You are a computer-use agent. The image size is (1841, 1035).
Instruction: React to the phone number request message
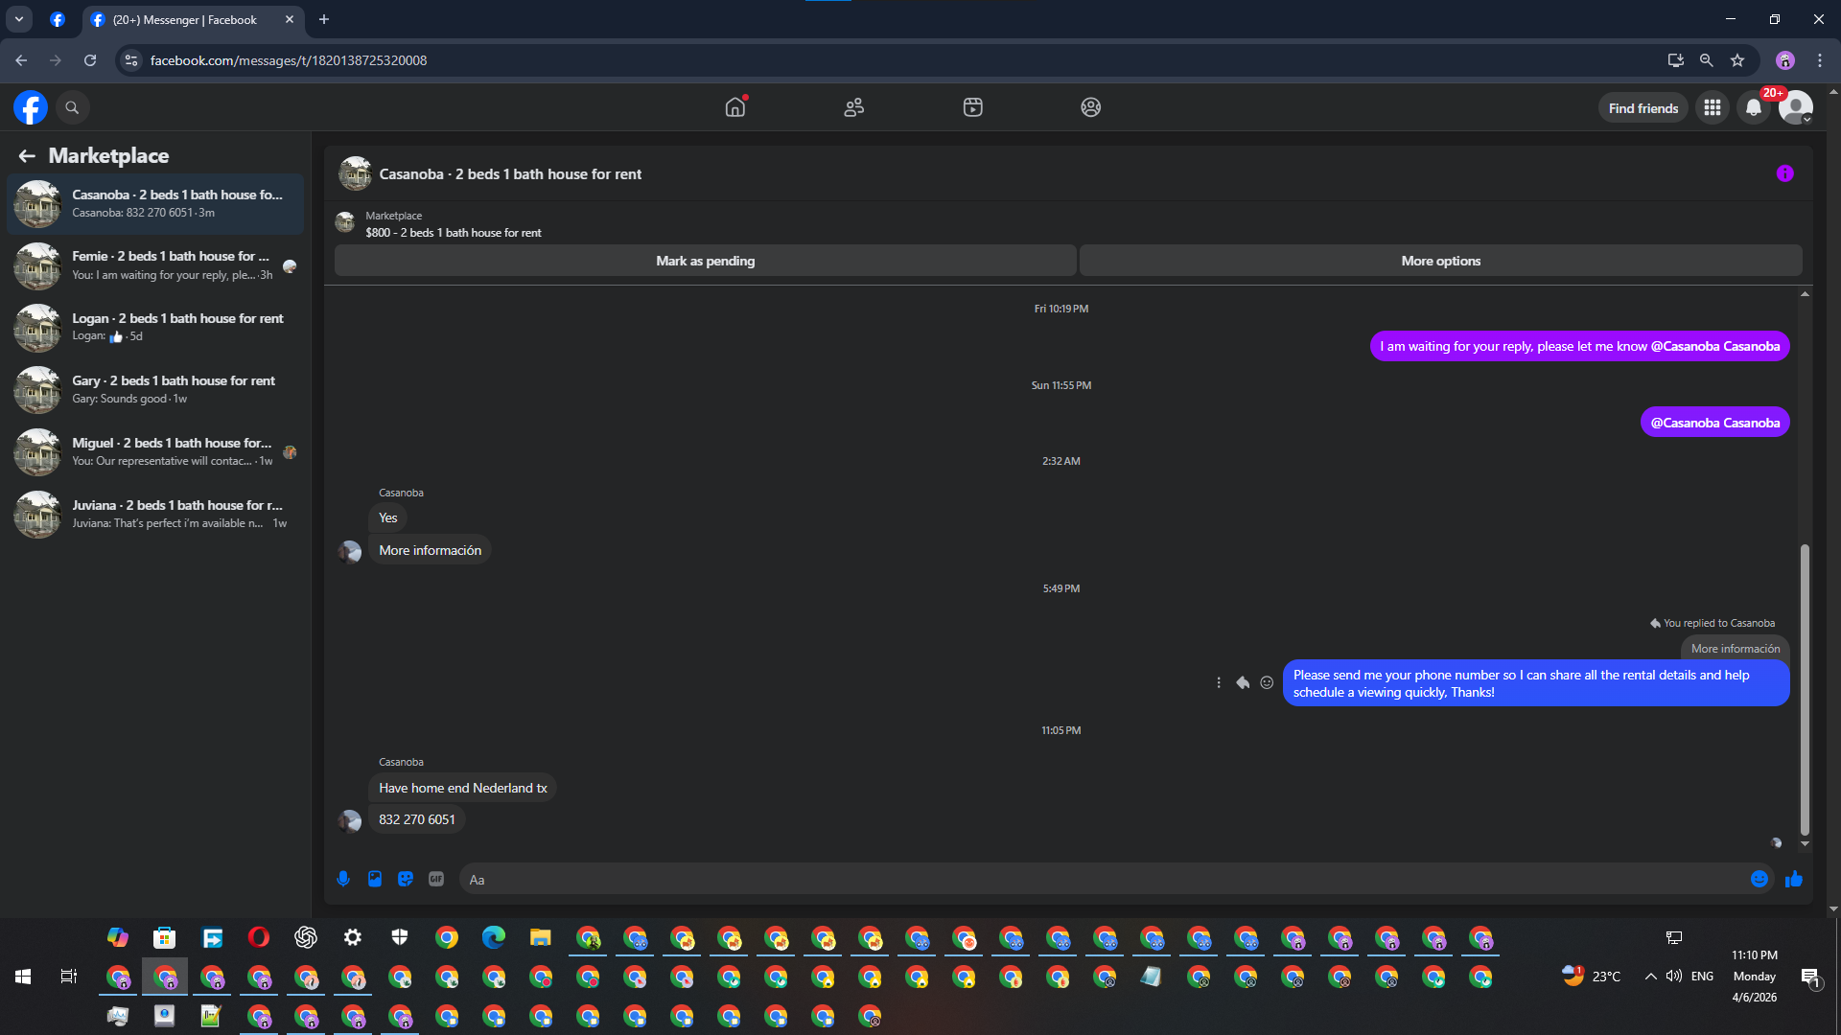pos(1267,683)
